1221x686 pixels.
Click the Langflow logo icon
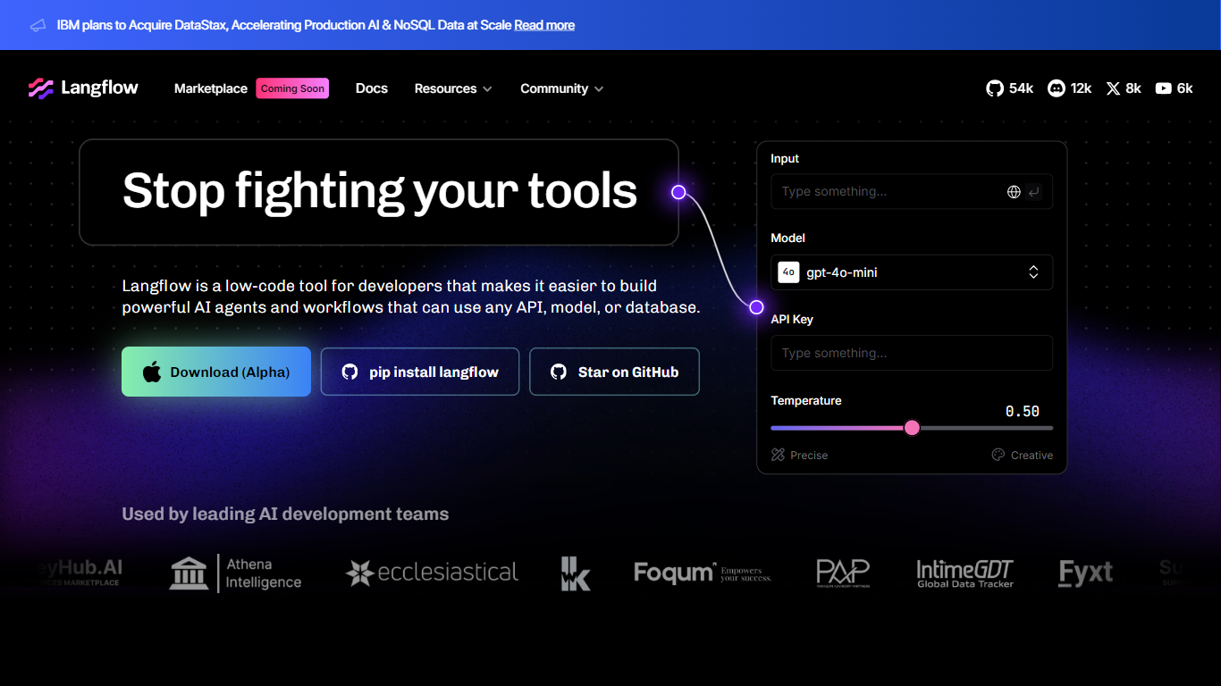point(41,88)
